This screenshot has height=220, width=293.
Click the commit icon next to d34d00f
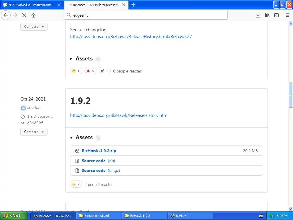23,123
